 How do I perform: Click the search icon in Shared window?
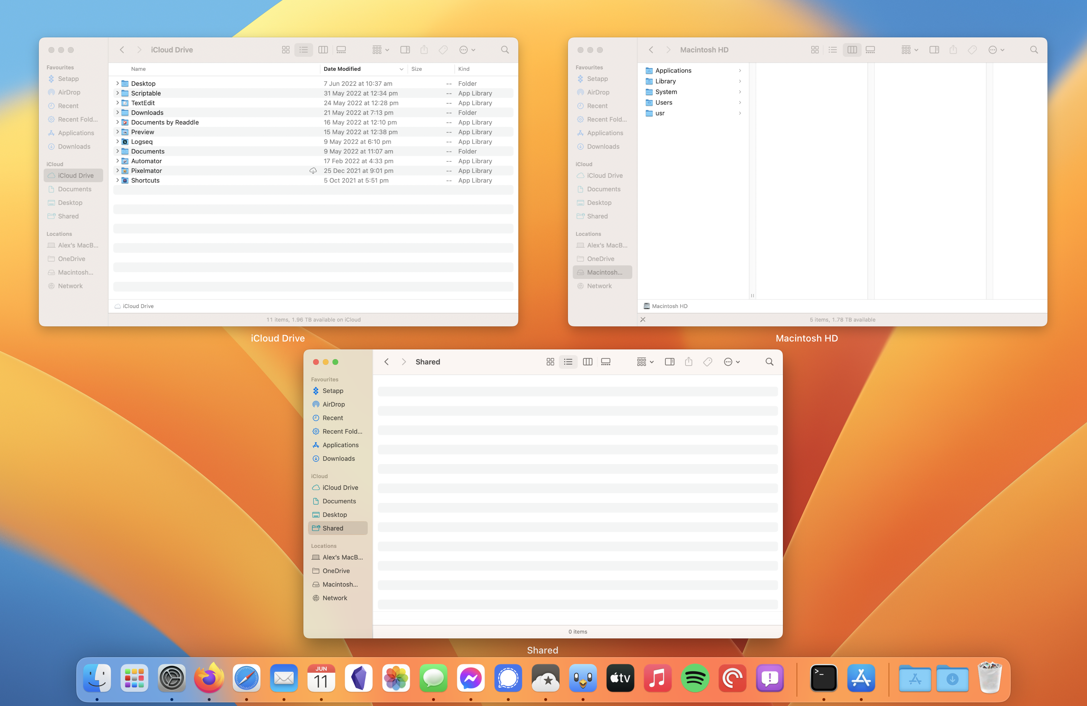click(769, 362)
